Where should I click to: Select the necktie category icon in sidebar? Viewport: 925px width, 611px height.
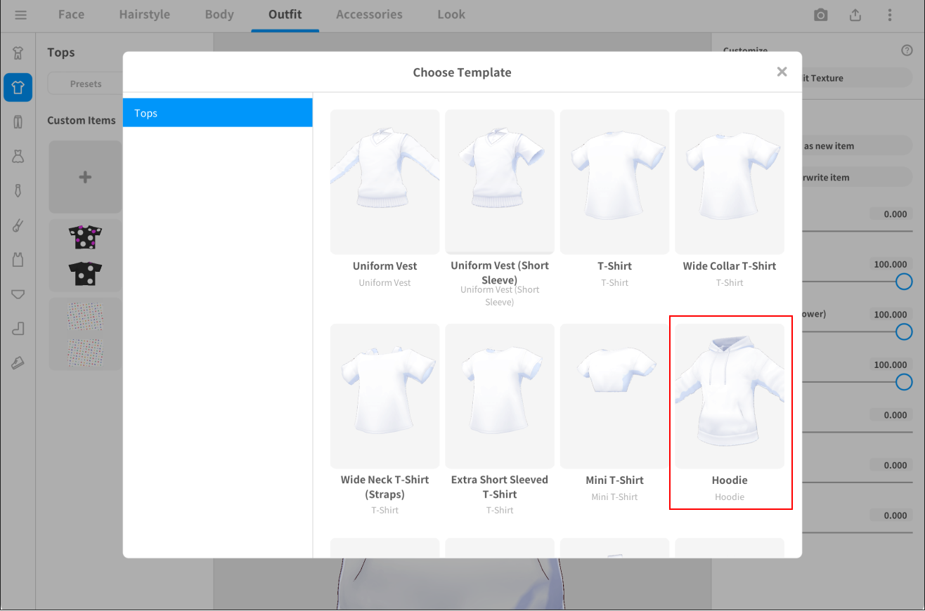click(x=18, y=191)
